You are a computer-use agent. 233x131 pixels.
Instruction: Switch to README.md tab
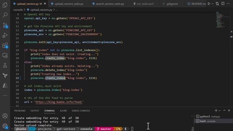click(x=197, y=4)
